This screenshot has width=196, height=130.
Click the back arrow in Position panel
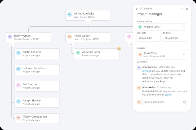click(137, 9)
